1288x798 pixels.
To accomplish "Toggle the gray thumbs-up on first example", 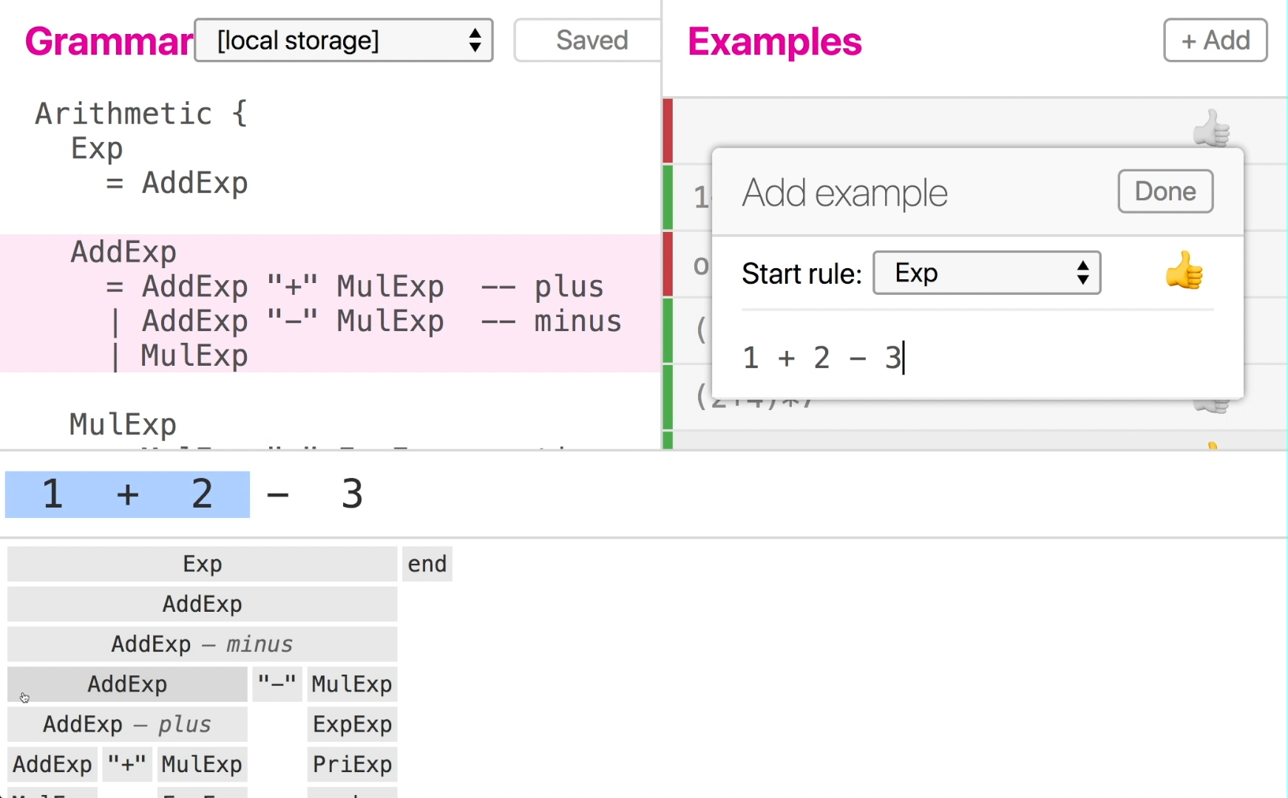I will tap(1210, 129).
